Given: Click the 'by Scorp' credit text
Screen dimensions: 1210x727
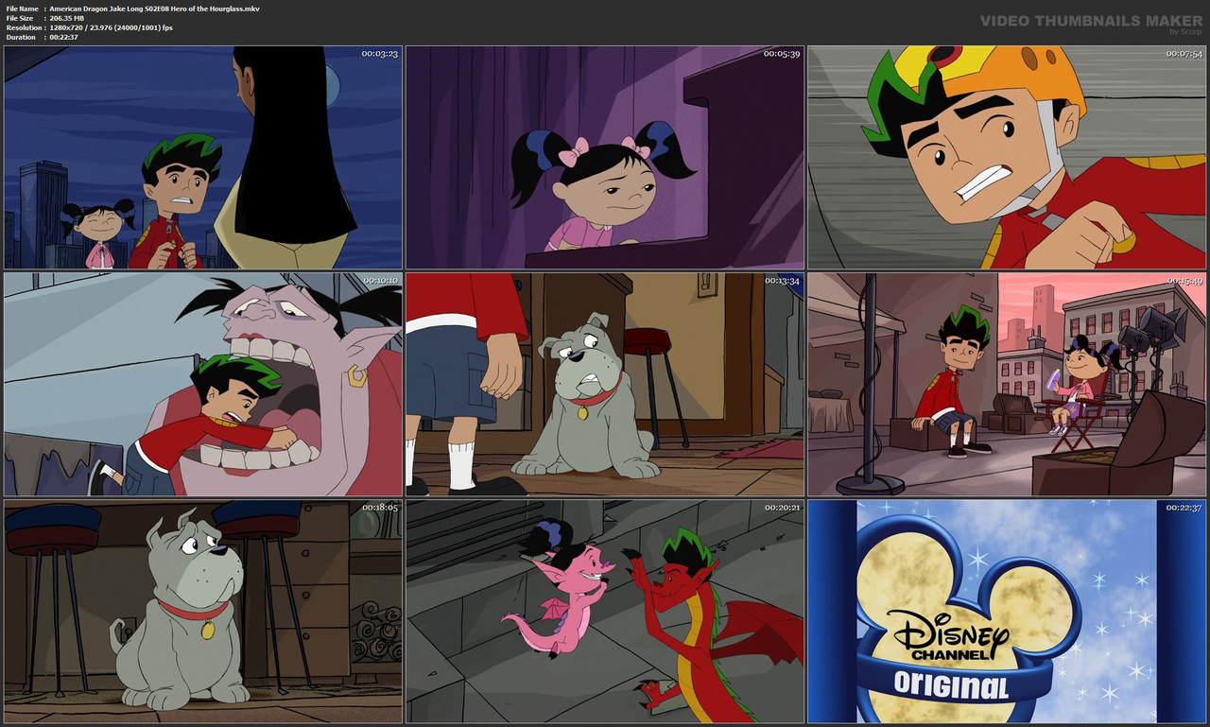Looking at the screenshot, I should pyautogui.click(x=1183, y=30).
